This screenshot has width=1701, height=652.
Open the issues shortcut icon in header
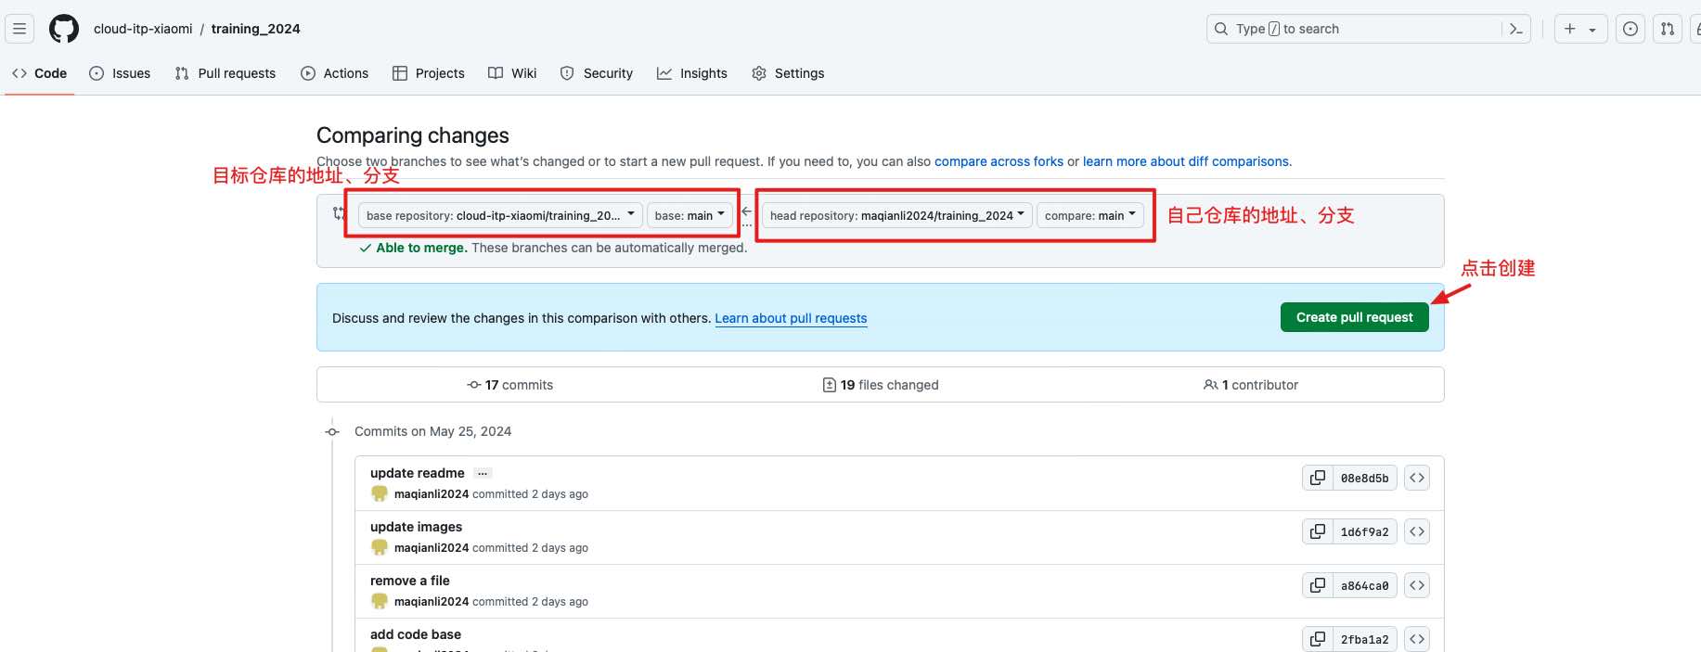tap(1630, 29)
